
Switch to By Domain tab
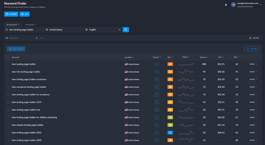pos(31,25)
